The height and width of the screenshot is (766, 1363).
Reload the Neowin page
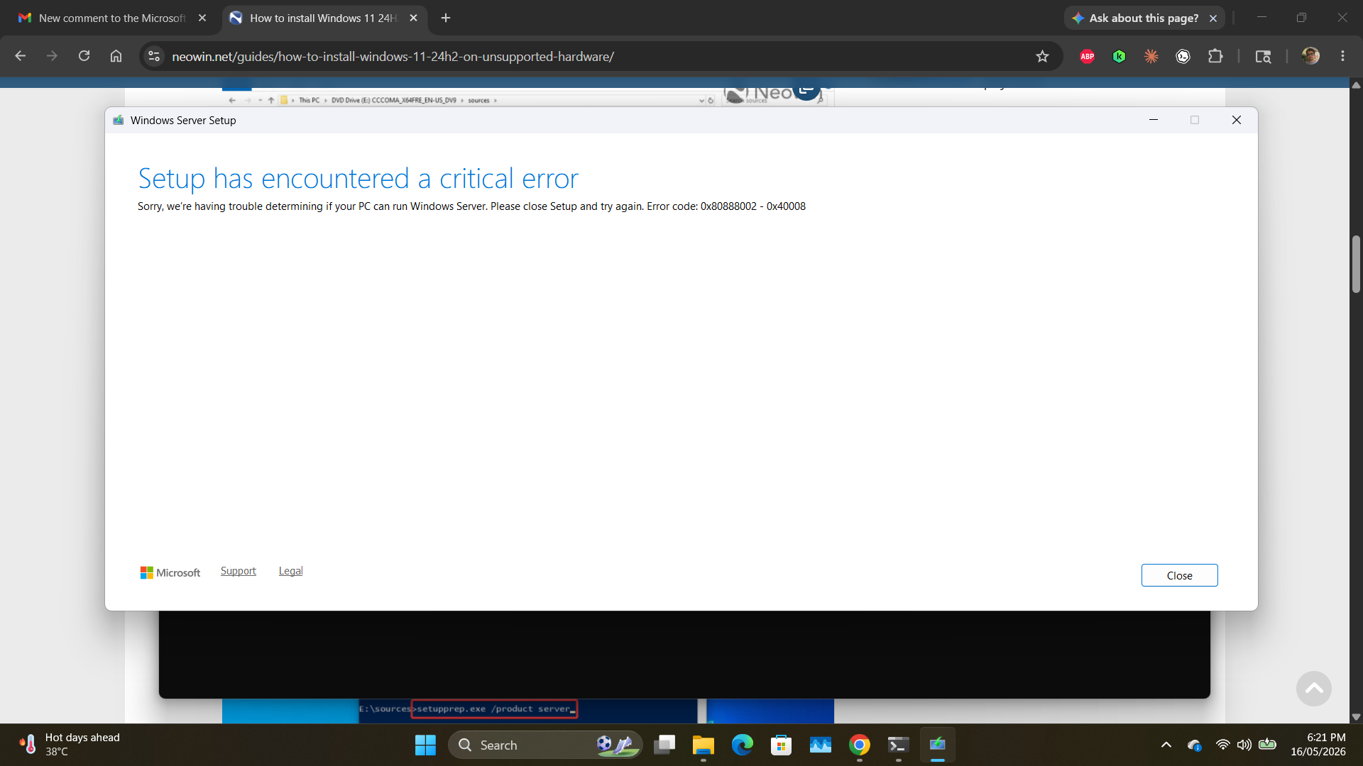coord(84,56)
